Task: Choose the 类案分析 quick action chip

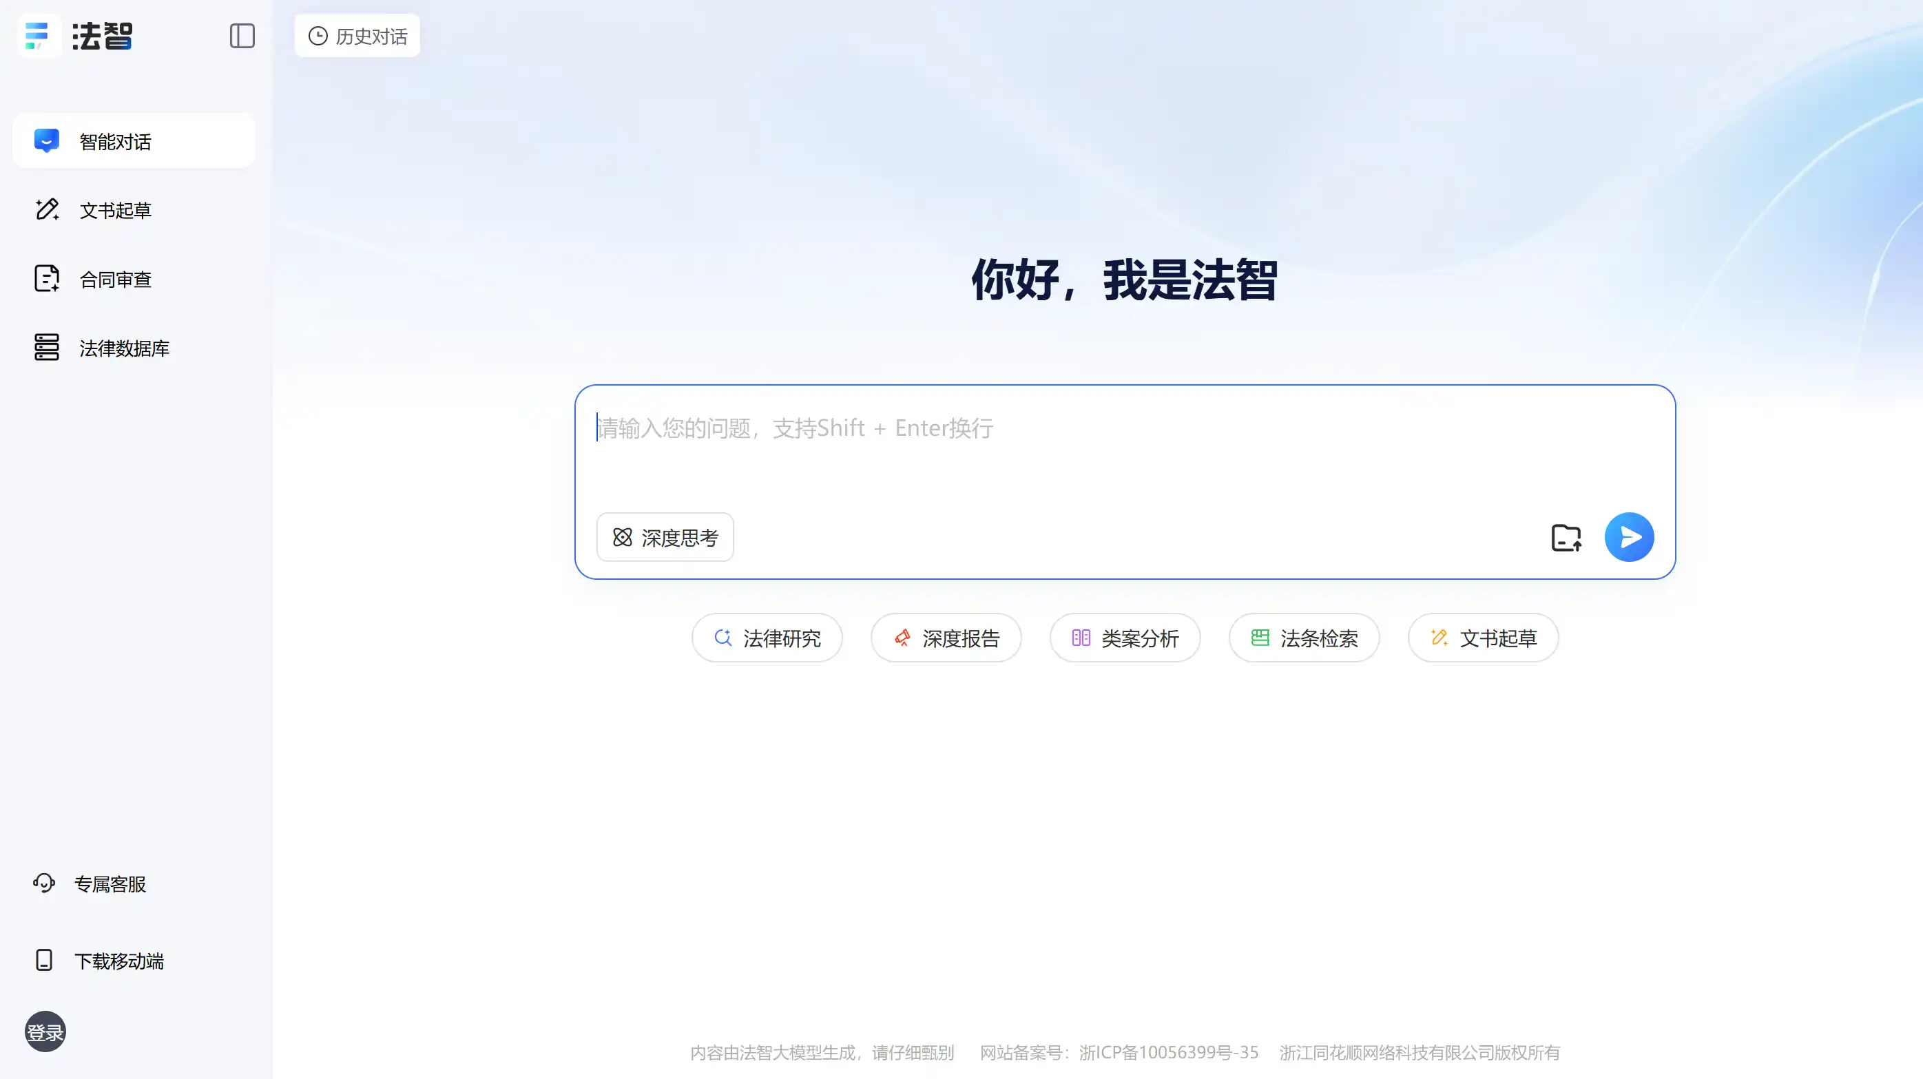Action: pos(1125,638)
